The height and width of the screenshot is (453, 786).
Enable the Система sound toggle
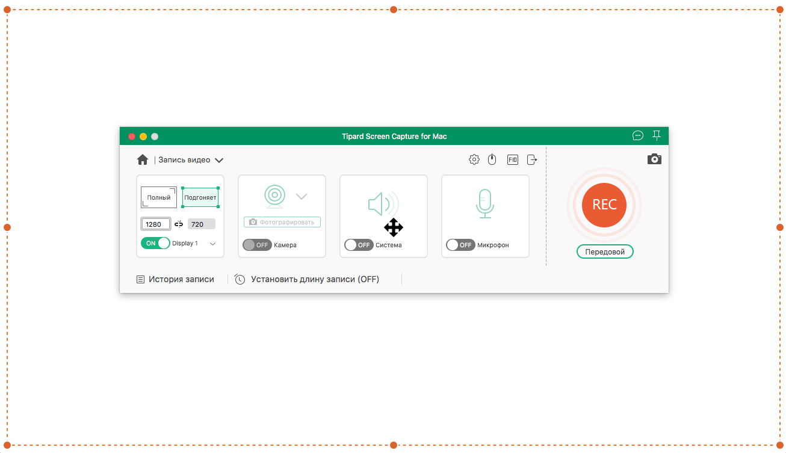point(359,245)
